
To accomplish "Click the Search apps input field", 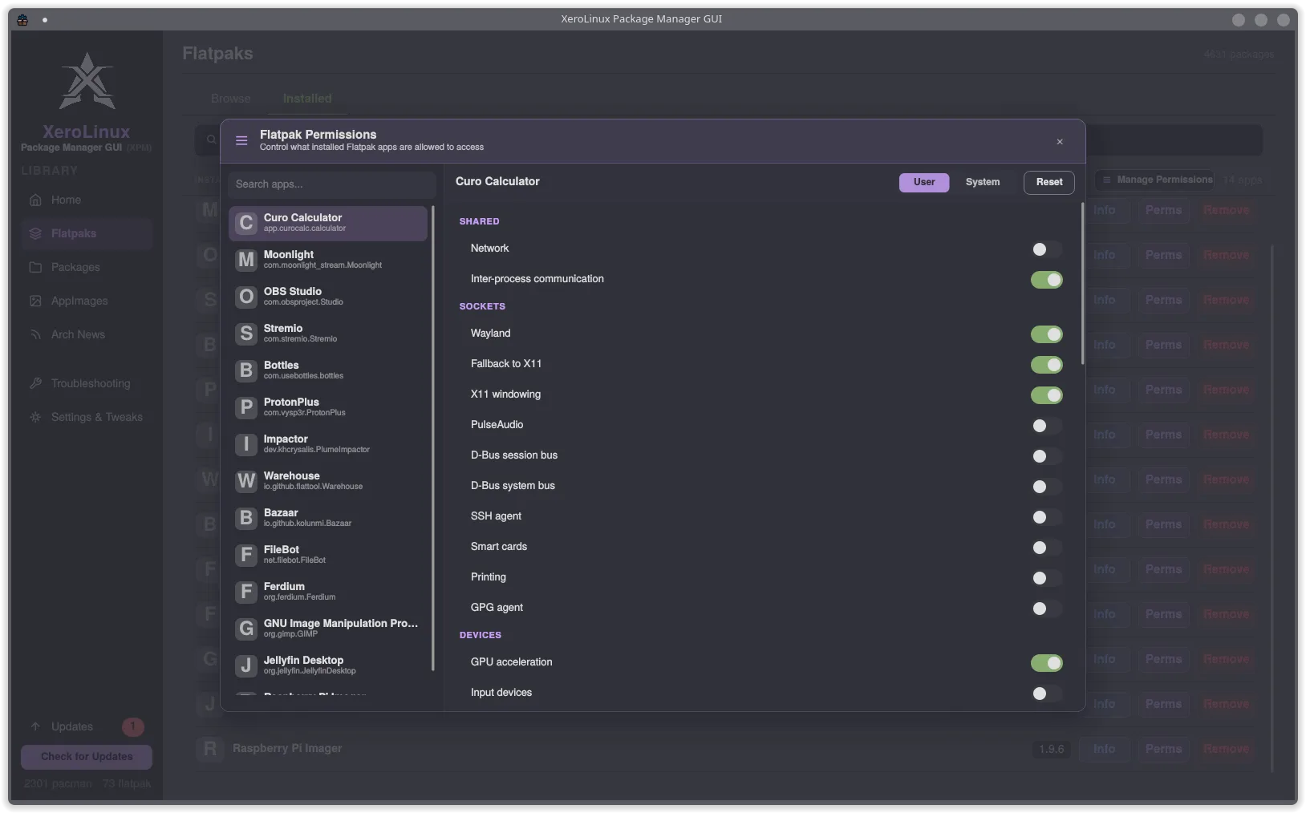I will point(331,184).
